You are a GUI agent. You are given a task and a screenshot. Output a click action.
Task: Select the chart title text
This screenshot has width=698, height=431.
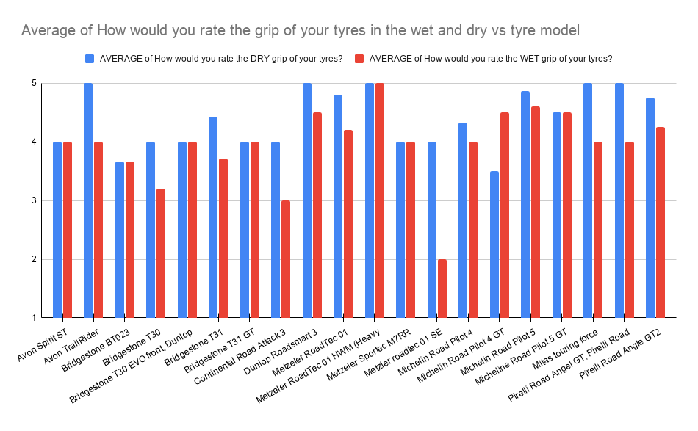(300, 31)
